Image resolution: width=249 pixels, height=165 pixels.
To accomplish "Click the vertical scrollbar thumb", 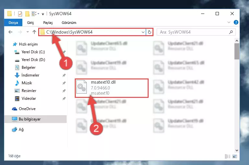I will [x=237, y=51].
